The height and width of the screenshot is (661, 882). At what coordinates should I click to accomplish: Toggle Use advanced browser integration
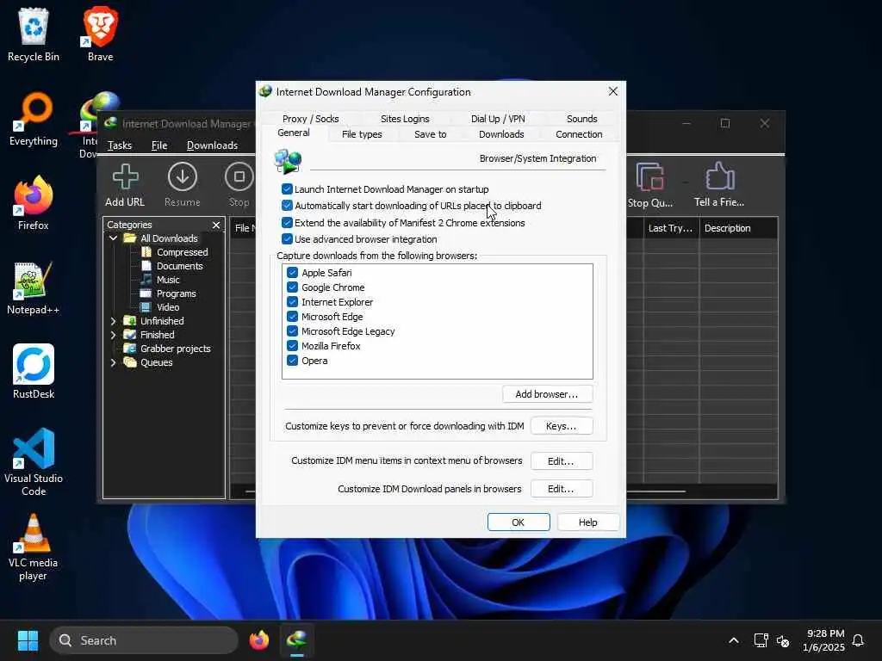287,239
